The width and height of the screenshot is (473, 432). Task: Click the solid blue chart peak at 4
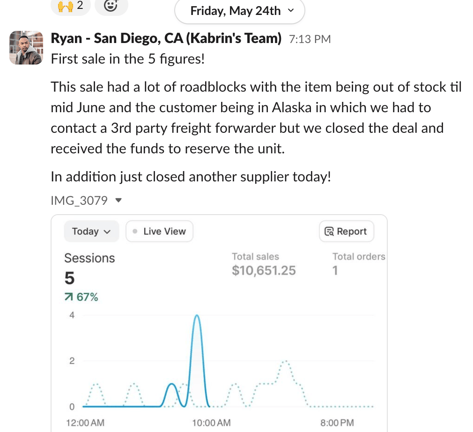[197, 316]
